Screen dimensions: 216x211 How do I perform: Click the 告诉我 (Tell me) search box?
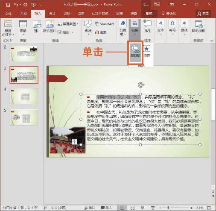pyautogui.click(x=169, y=14)
